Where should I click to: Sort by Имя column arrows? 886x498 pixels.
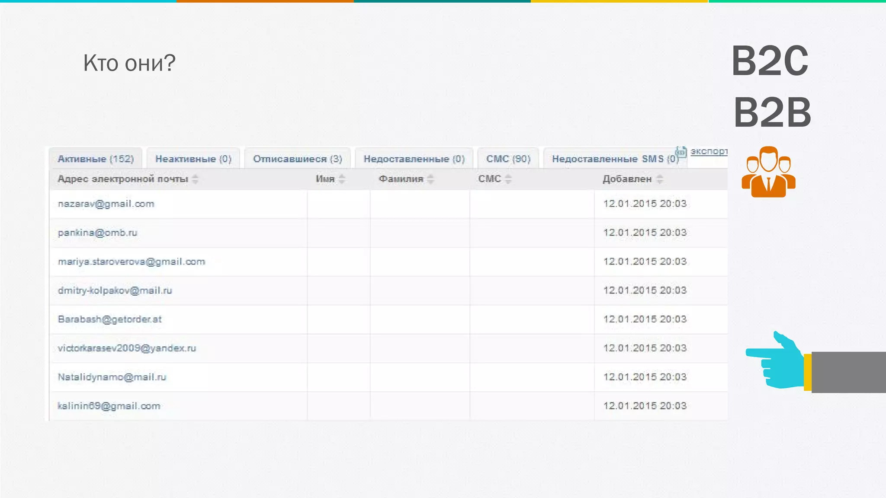tap(342, 179)
